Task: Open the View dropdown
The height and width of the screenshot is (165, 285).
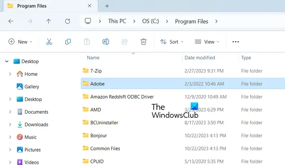Action: point(207,42)
